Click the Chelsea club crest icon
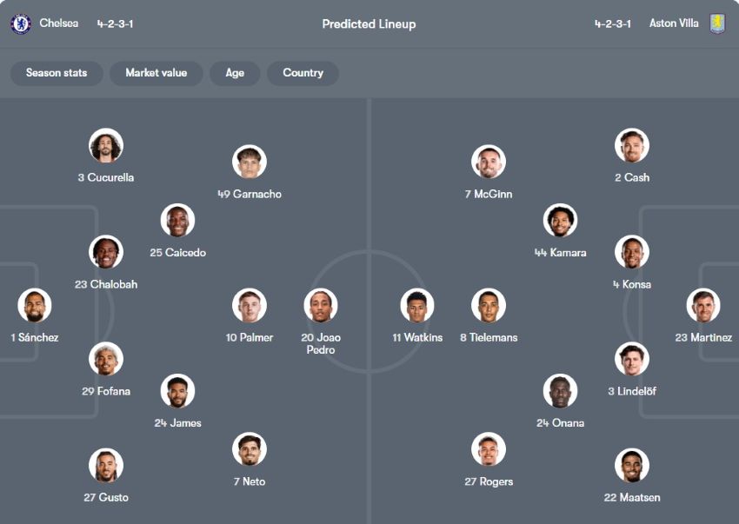The height and width of the screenshot is (524, 739). [x=21, y=23]
